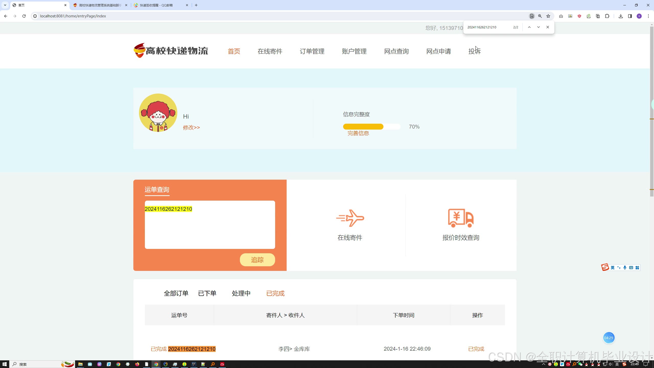Image resolution: width=654 pixels, height=368 pixels.
Task: Bookmark page with star icon
Action: 548,16
